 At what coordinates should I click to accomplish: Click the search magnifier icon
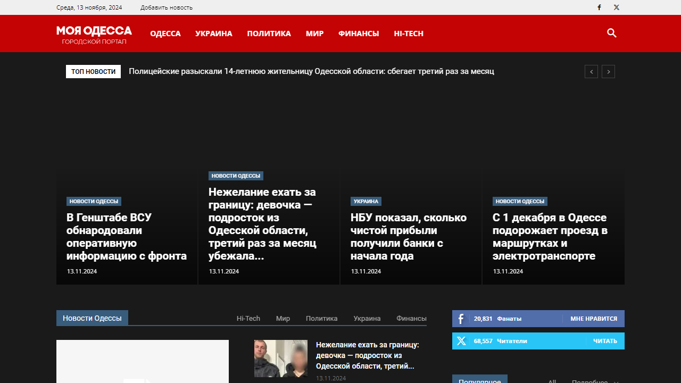611,33
